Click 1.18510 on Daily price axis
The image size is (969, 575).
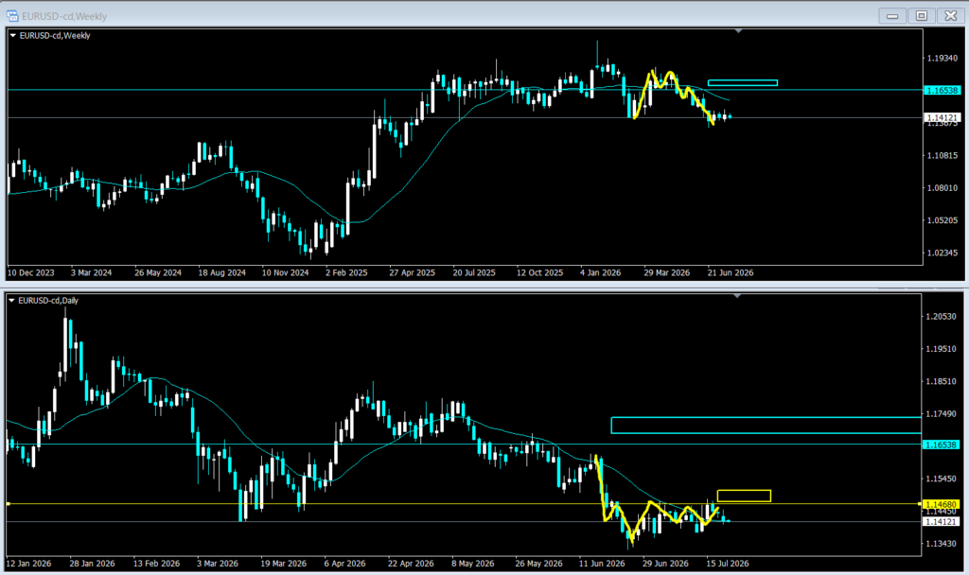pyautogui.click(x=941, y=382)
